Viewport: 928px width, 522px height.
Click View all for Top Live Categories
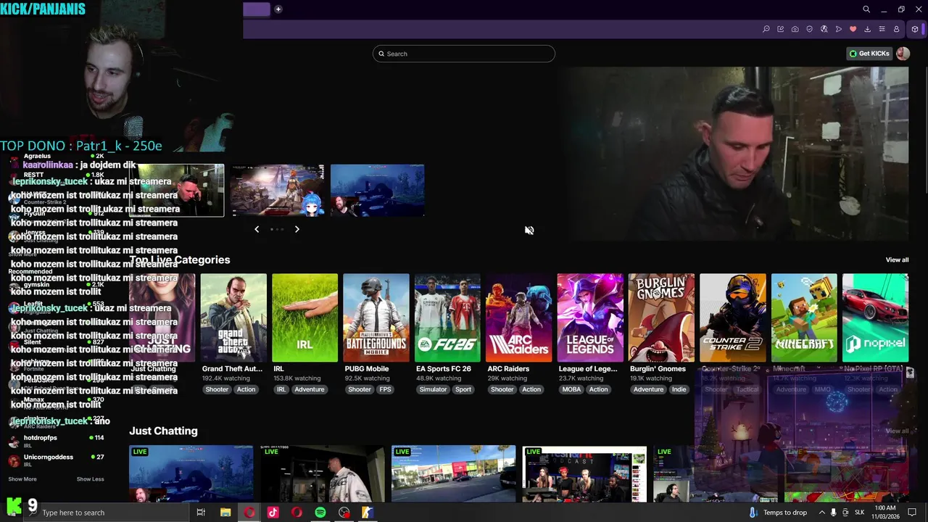[897, 260]
